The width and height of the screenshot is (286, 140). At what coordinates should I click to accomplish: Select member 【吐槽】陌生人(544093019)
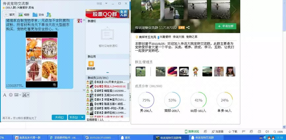click(x=106, y=86)
